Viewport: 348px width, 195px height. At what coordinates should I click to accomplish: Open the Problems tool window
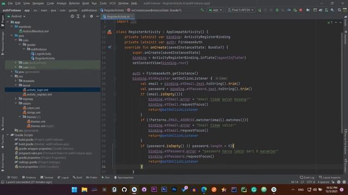[x=29, y=178]
